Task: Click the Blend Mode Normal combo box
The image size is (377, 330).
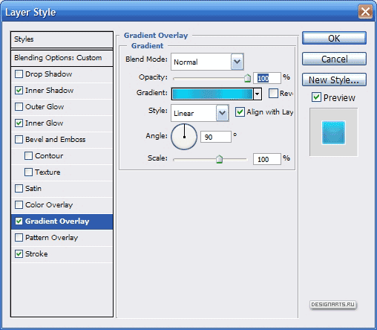Action: [x=207, y=62]
